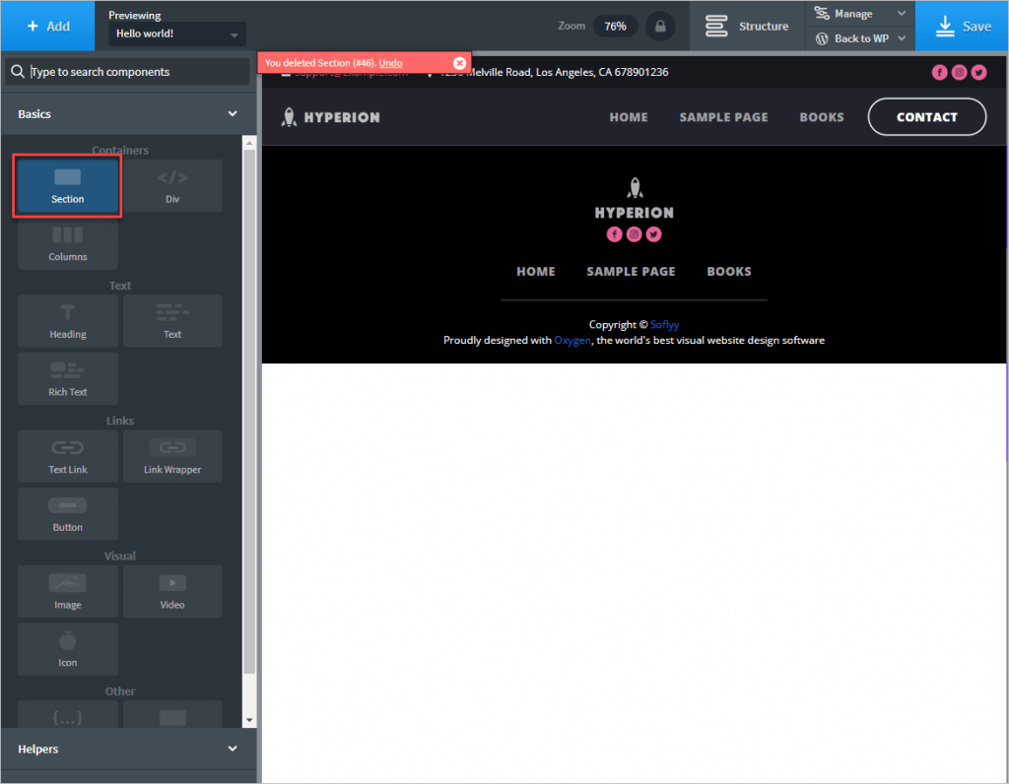Open the Manage dropdown menu
The width and height of the screenshot is (1009, 784).
pyautogui.click(x=859, y=13)
